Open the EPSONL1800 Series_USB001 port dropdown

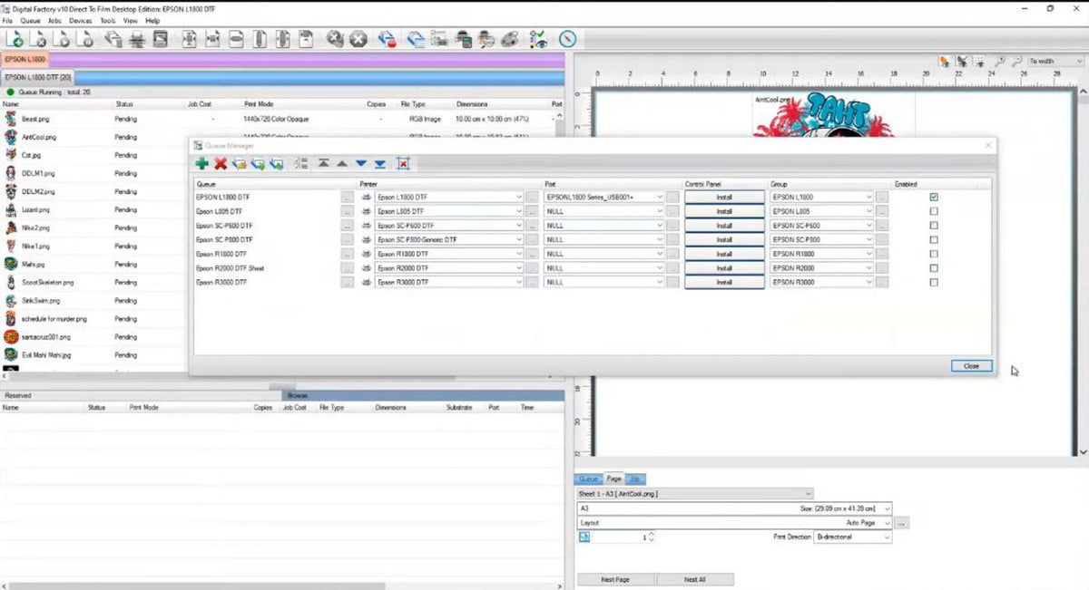click(603, 197)
